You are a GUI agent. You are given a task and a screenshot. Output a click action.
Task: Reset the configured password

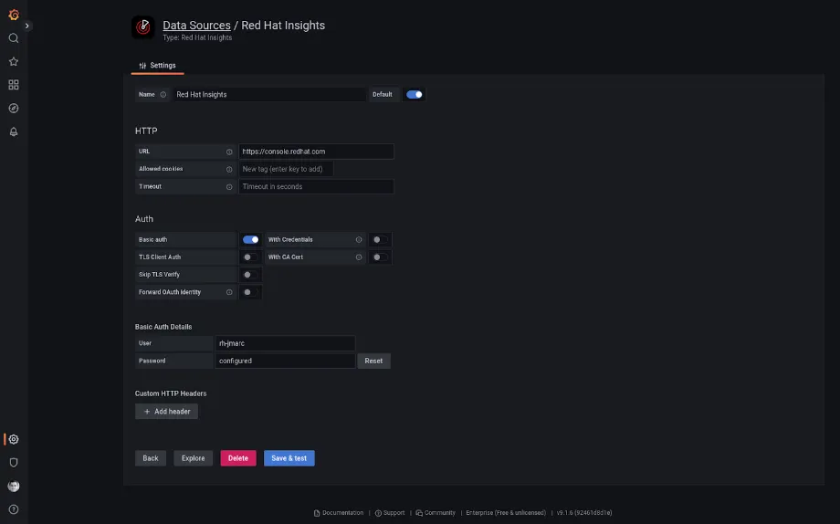click(374, 362)
